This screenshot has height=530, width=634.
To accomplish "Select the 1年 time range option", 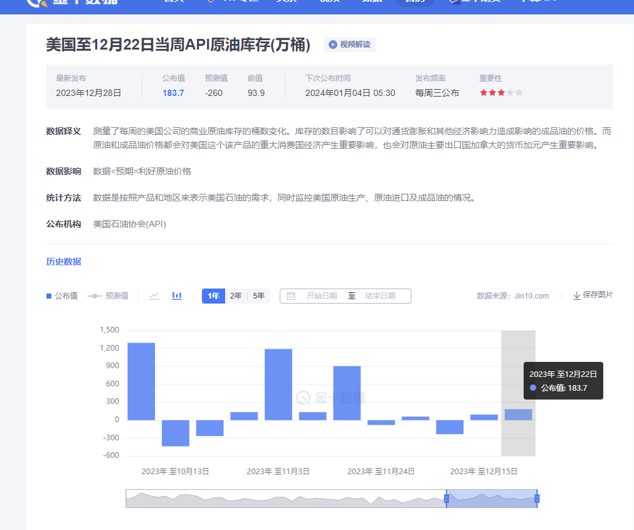I will (x=213, y=295).
